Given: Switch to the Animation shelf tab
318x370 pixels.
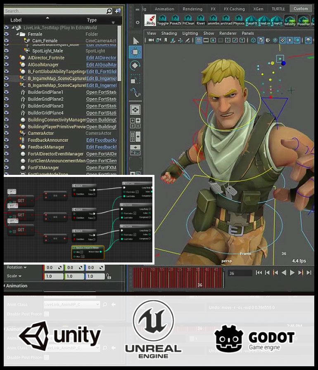Looking at the screenshot, I should [164, 9].
